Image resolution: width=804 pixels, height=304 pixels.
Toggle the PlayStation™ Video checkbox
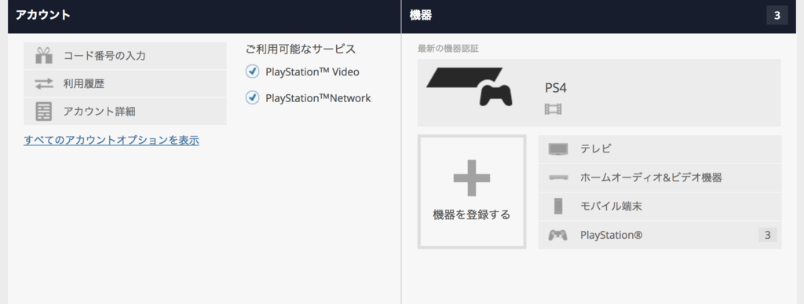pos(252,71)
